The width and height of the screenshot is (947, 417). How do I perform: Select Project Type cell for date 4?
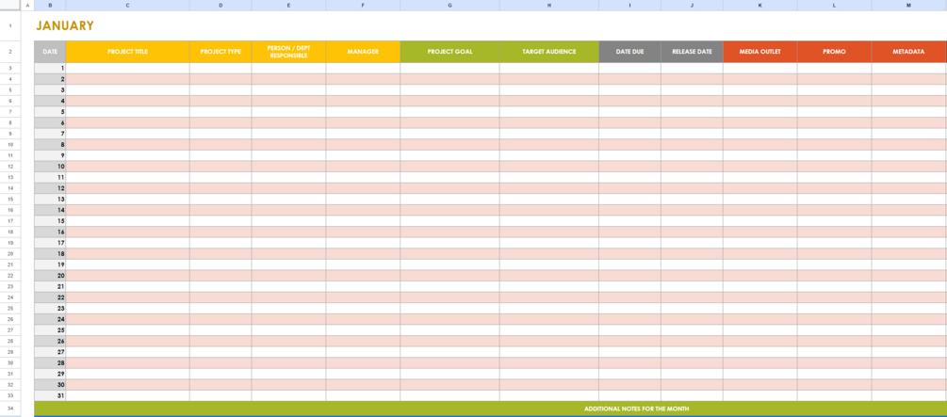coord(220,101)
